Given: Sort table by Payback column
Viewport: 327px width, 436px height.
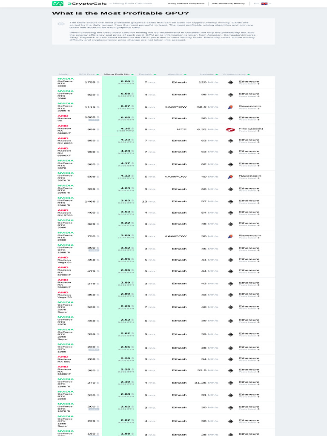Looking at the screenshot, I should [x=147, y=74].
